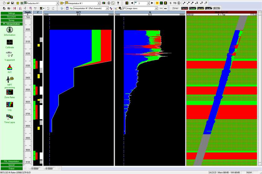The image size is (262, 174).
Task: Click the Z track header
Action: point(38,12)
